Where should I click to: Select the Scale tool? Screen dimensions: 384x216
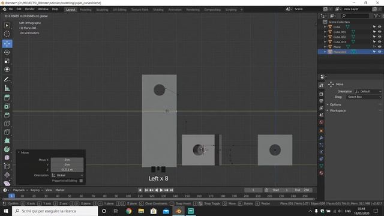click(7, 61)
